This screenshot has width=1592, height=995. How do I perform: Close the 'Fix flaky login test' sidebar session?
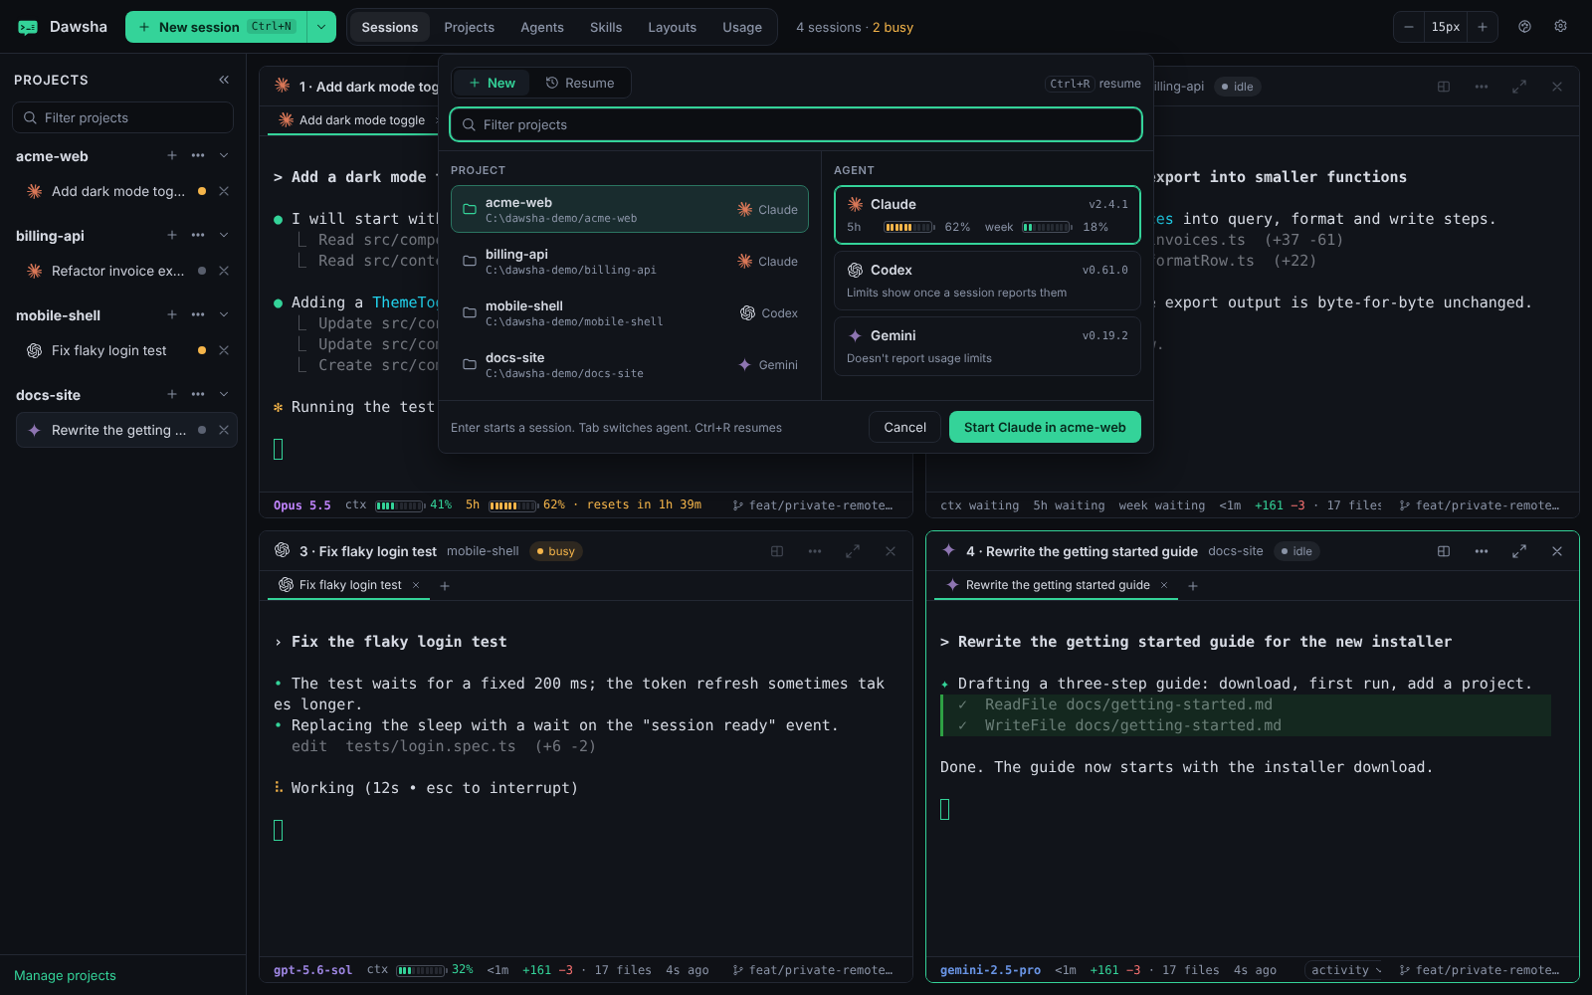coord(224,350)
